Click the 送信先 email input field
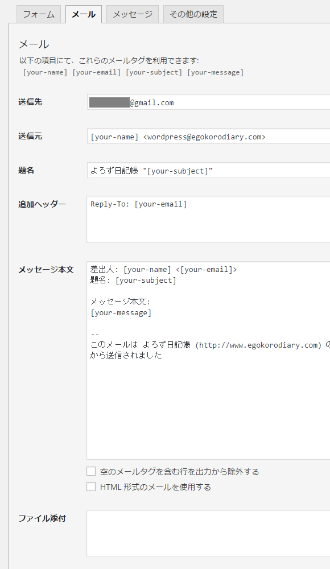 click(208, 102)
